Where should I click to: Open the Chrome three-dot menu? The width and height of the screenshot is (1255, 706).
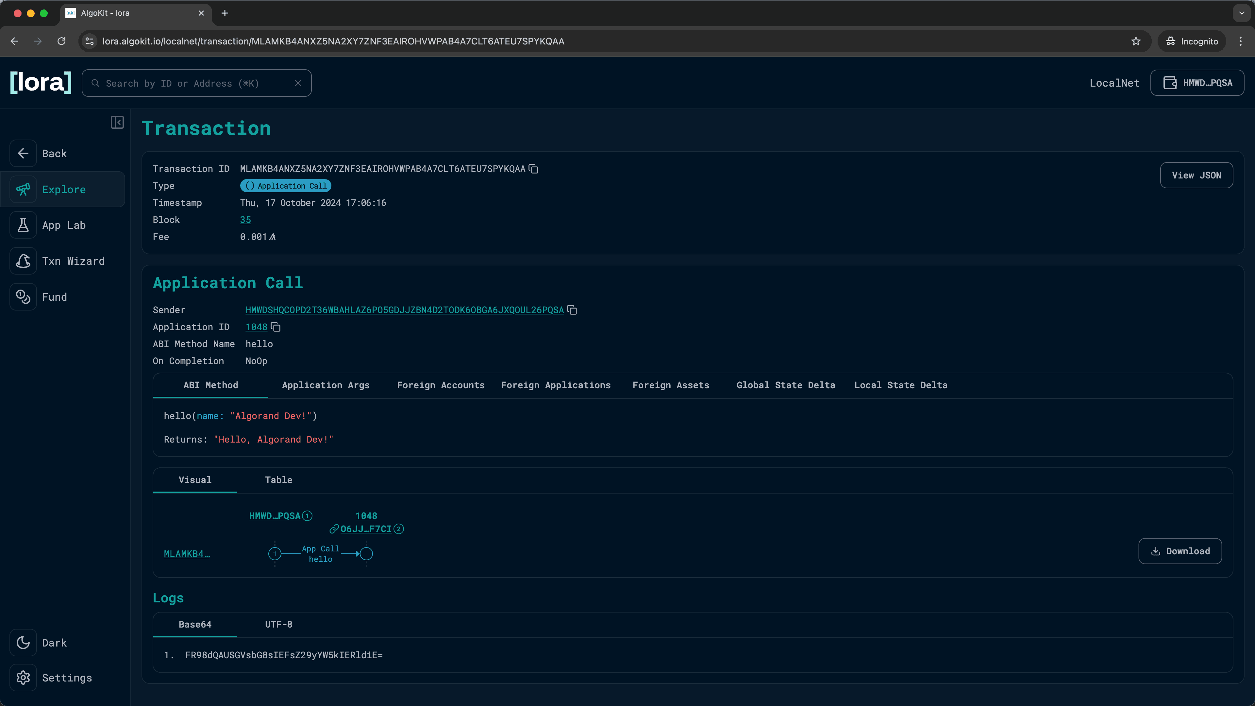coord(1241,41)
